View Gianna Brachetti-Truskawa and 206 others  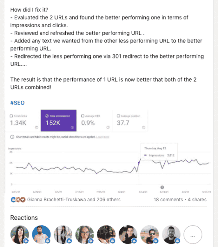point(74,200)
